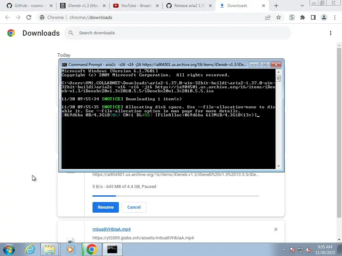The image size is (342, 256).
Task: Open the profile avatar menu
Action: click(324, 17)
